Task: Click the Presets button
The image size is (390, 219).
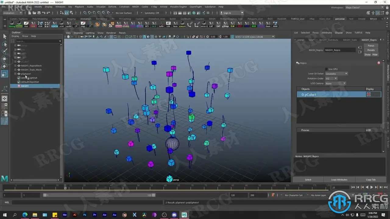Action: tap(371, 50)
